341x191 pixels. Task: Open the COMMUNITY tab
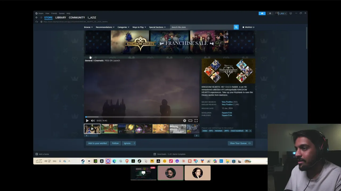tap(77, 18)
